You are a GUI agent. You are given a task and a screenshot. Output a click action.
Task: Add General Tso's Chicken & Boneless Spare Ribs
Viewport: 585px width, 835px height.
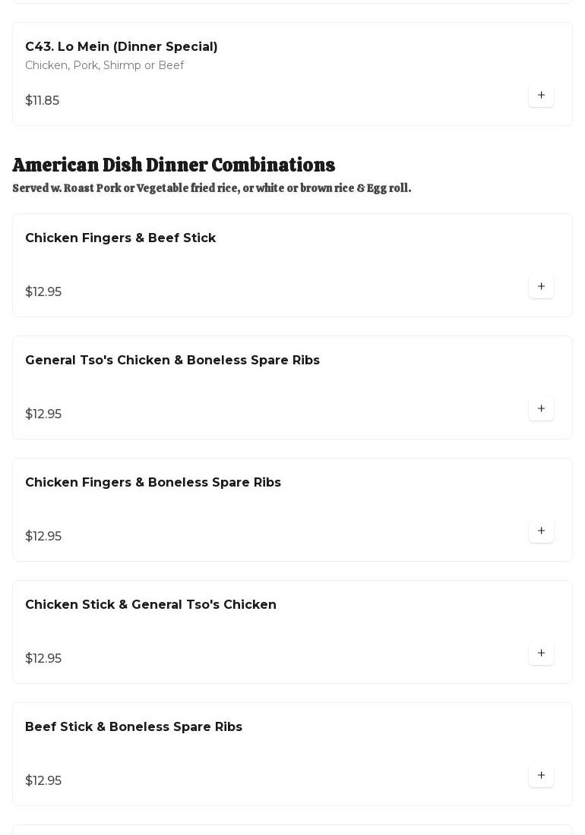point(541,409)
